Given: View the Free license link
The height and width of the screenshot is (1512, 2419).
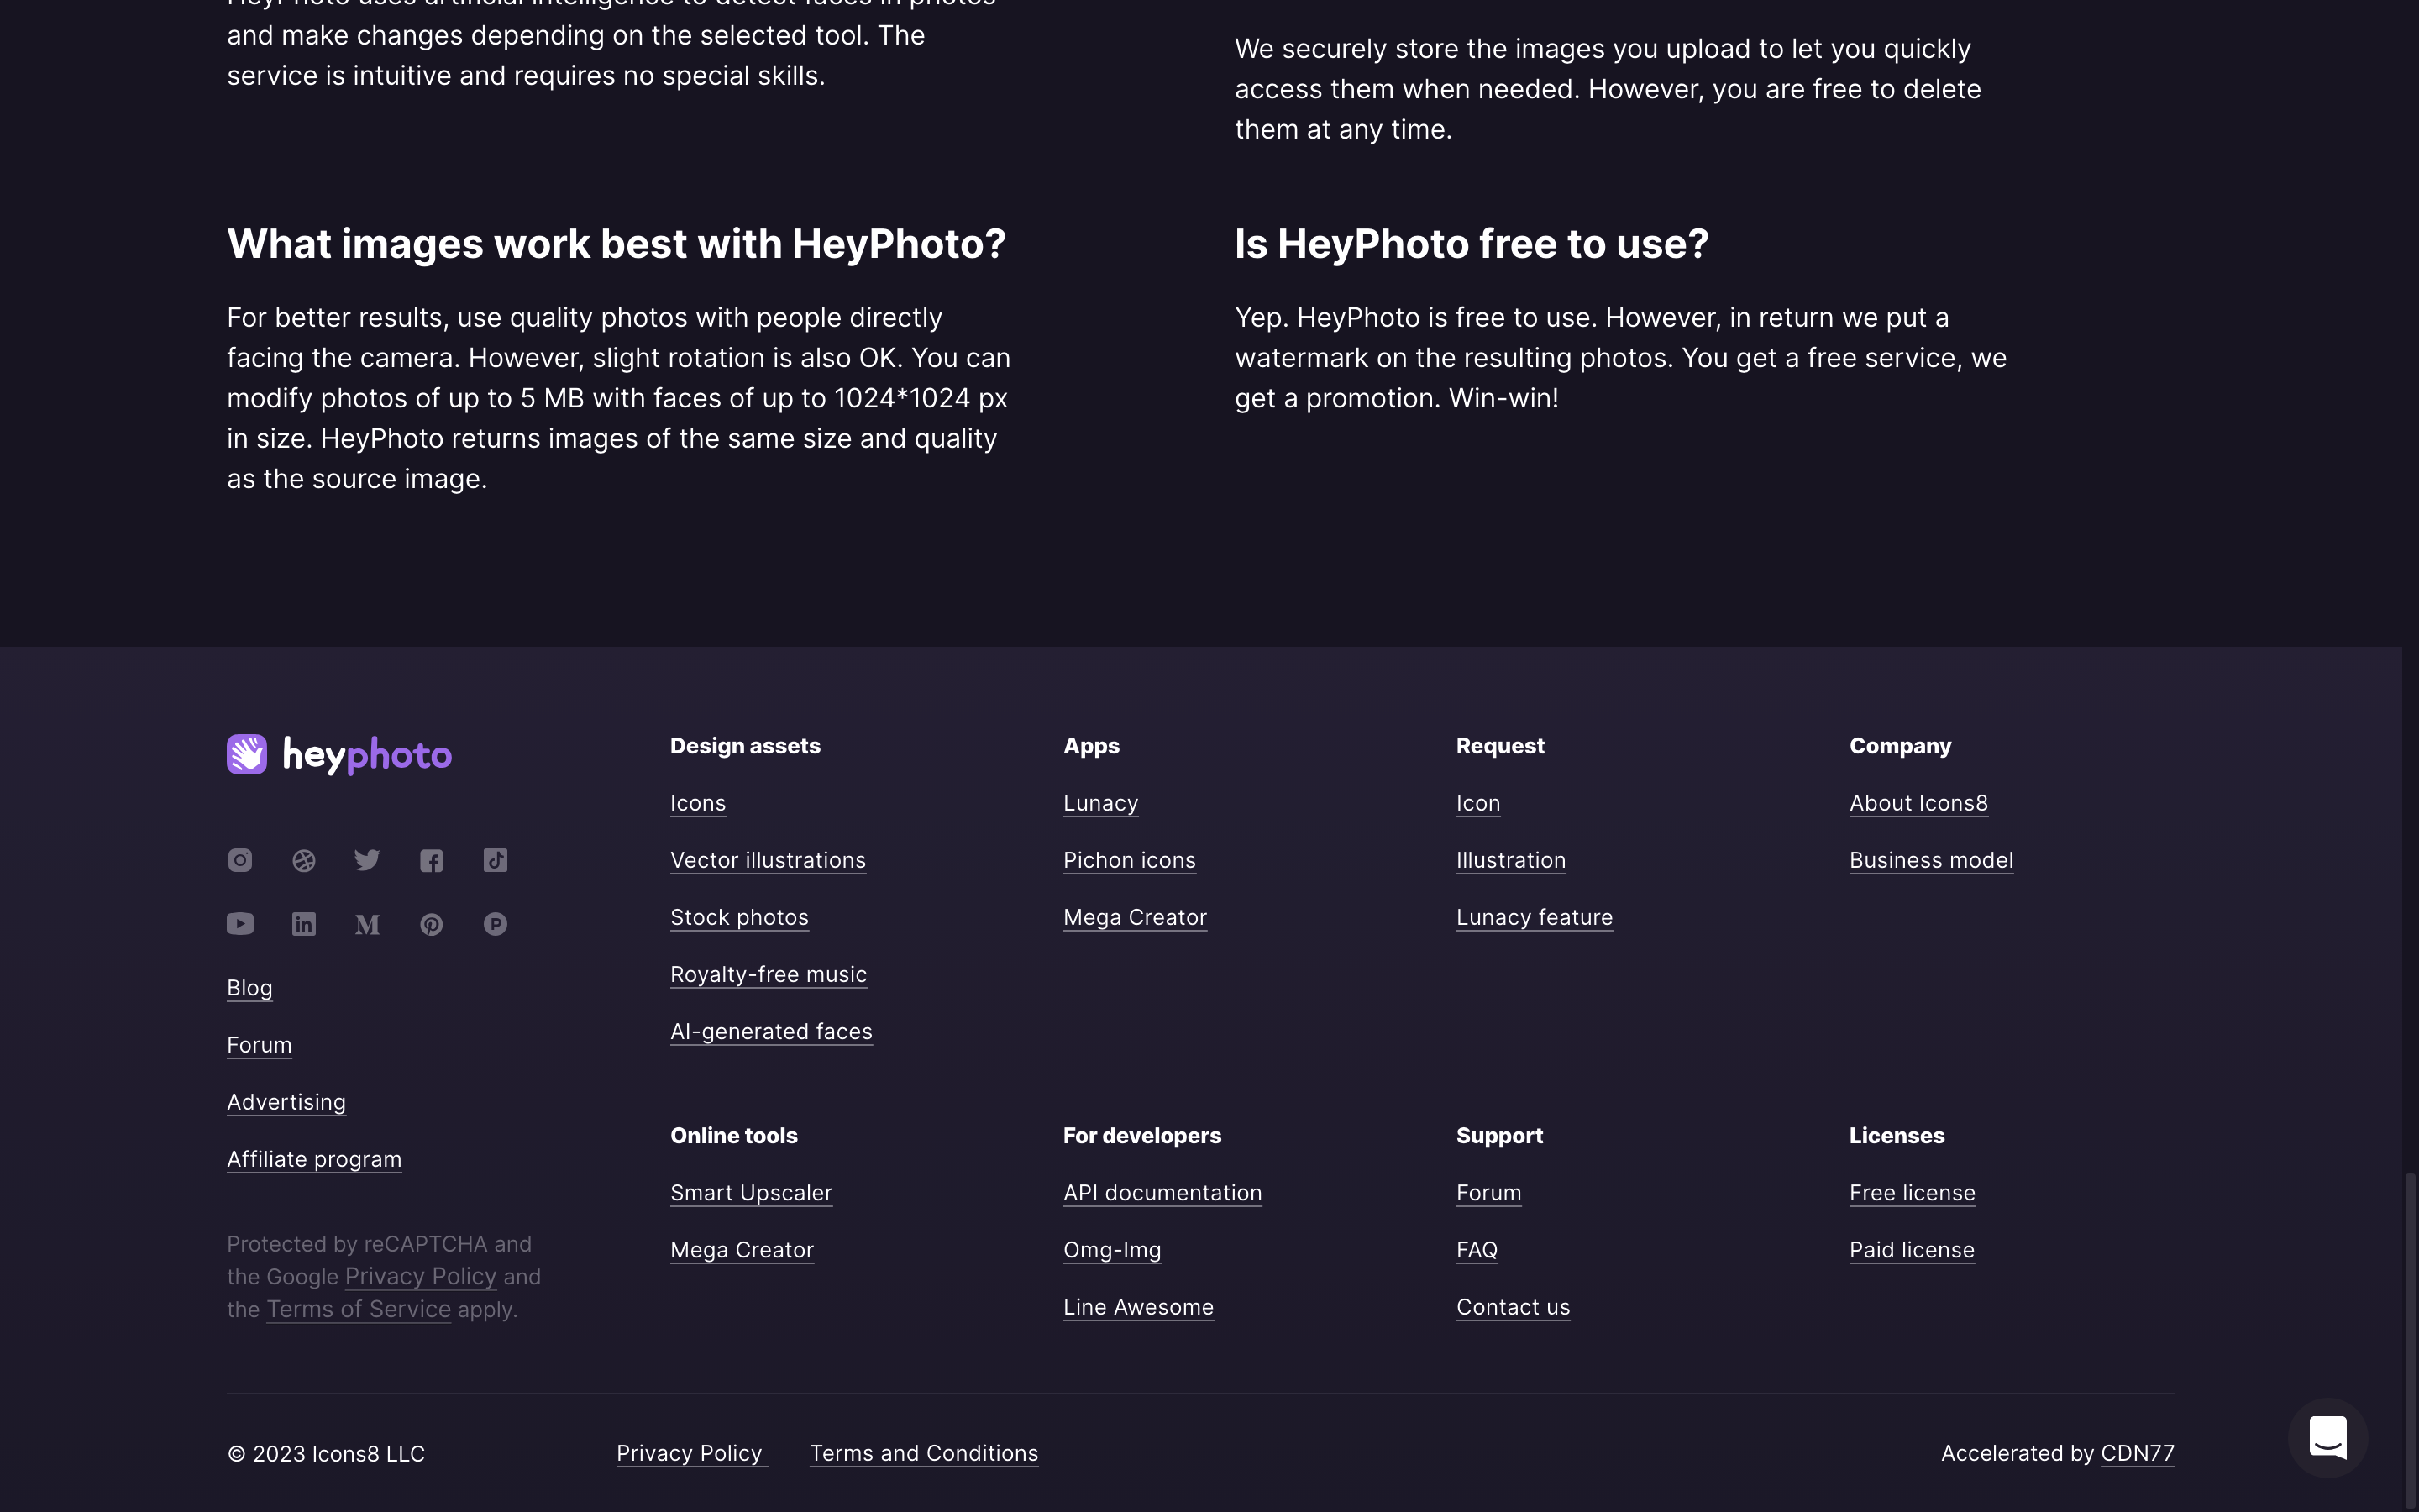Looking at the screenshot, I should tap(1913, 1193).
